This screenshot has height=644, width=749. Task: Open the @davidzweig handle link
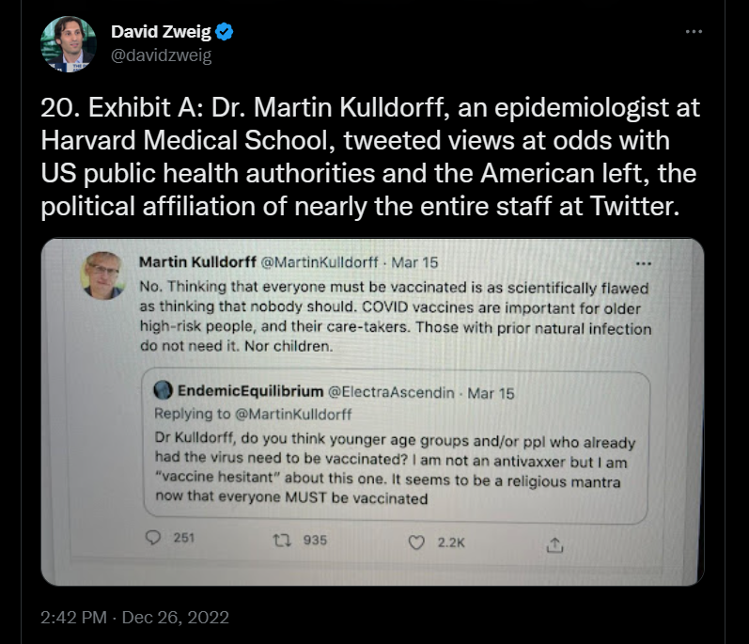[161, 55]
